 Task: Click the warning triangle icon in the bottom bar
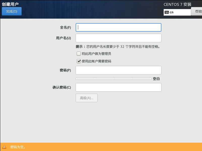pos(4,147)
